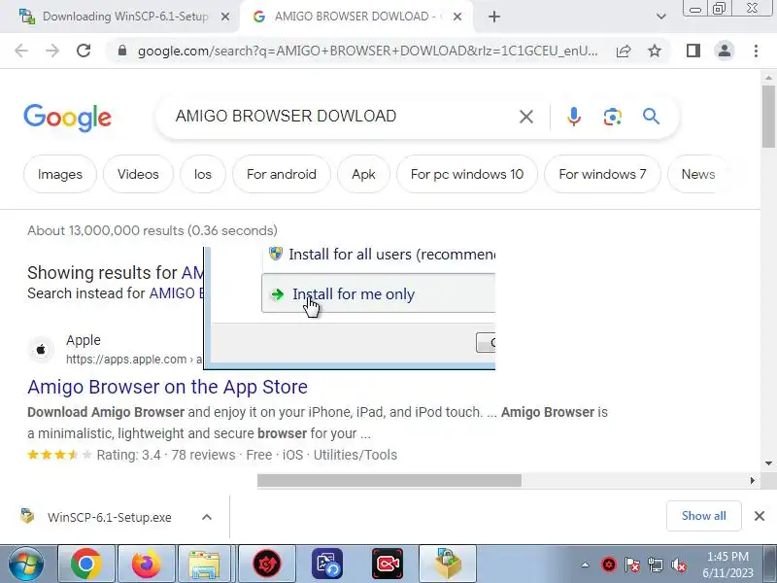Share this page using the share icon

(624, 51)
